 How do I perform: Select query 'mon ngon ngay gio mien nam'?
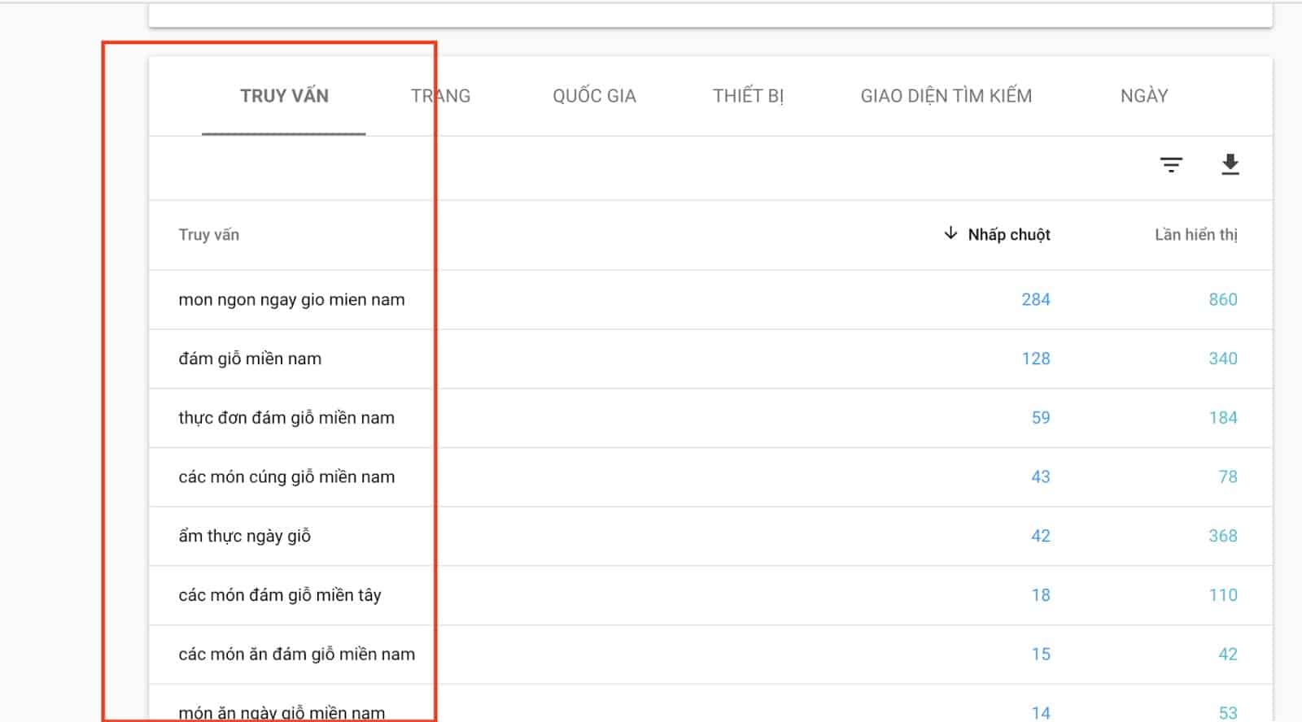291,300
